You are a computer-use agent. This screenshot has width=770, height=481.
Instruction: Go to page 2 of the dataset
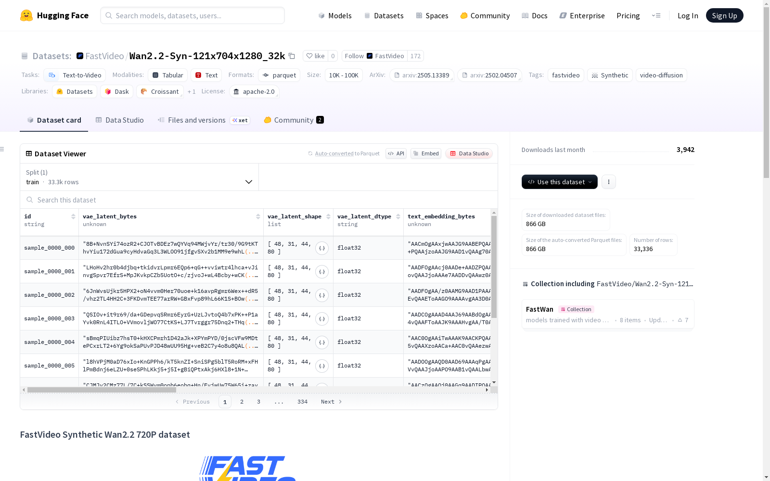click(242, 402)
